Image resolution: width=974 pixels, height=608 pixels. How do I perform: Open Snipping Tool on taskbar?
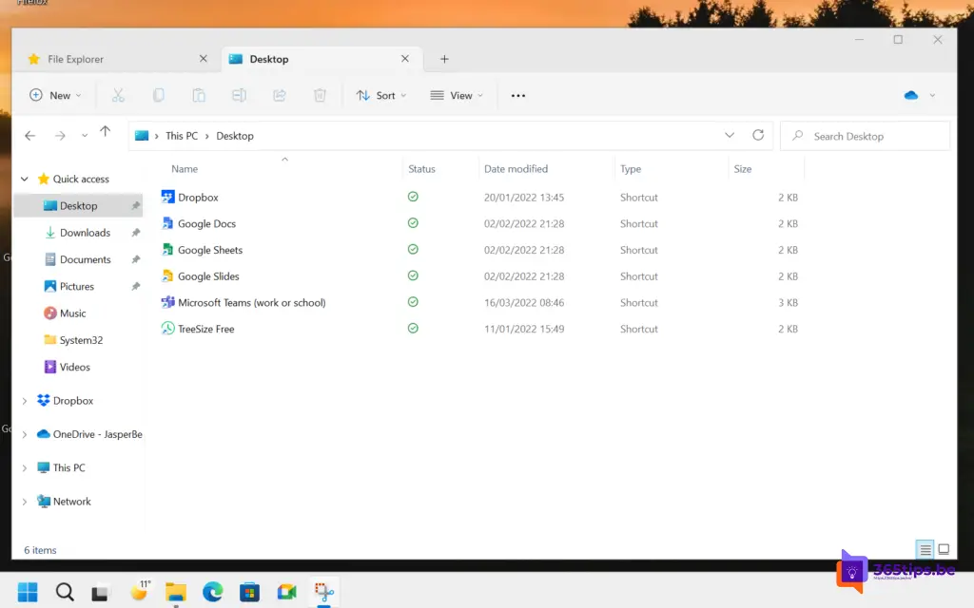pyautogui.click(x=324, y=591)
